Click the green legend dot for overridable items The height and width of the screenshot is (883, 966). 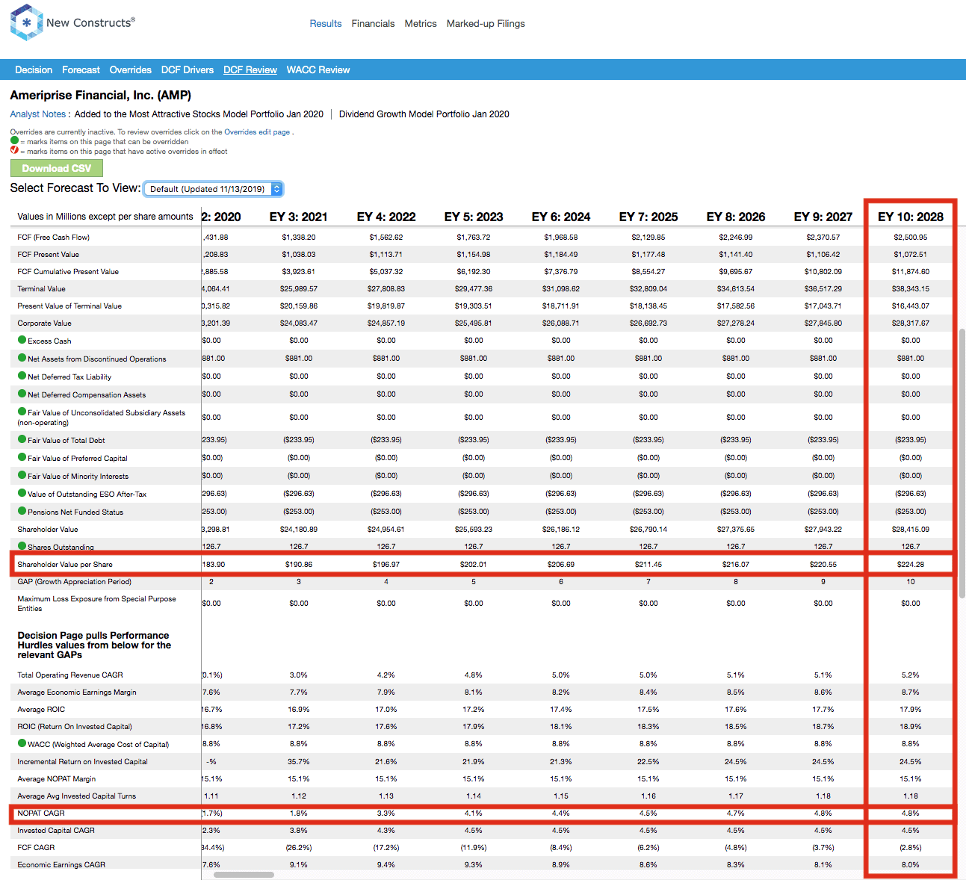(x=14, y=140)
